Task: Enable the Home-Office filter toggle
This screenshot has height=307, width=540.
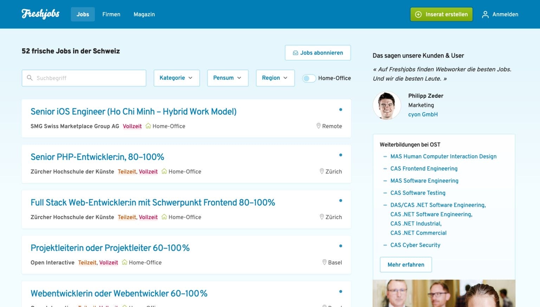Action: (x=309, y=78)
